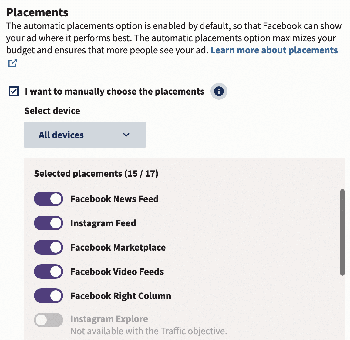Image resolution: width=350 pixels, height=340 pixels.
Task: Click the Selected placements (15 / 17) header
Action: (96, 173)
